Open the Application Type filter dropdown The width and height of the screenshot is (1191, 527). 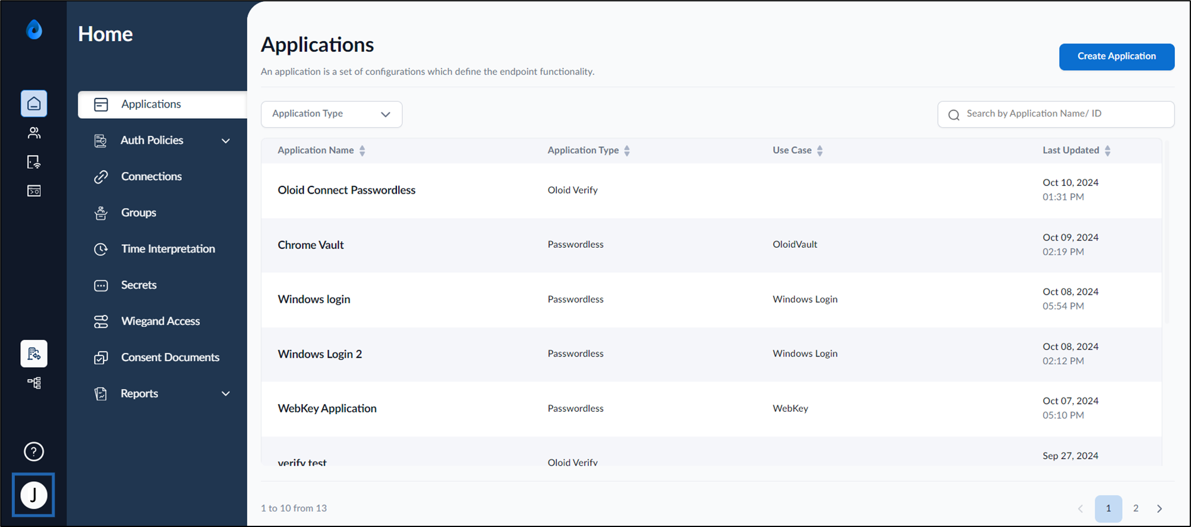click(x=332, y=114)
